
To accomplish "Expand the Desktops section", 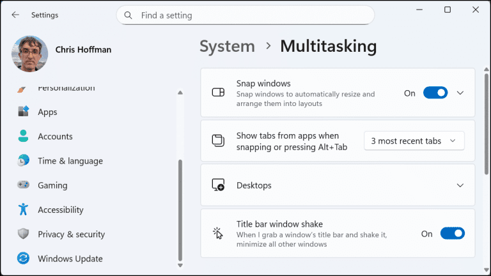I will tap(460, 185).
